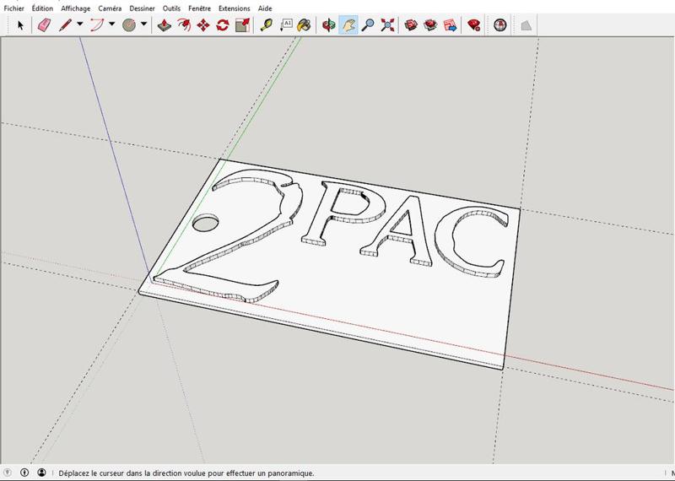Click the Zoom Extents tool
Image resolution: width=675 pixels, height=481 pixels.
(x=387, y=25)
